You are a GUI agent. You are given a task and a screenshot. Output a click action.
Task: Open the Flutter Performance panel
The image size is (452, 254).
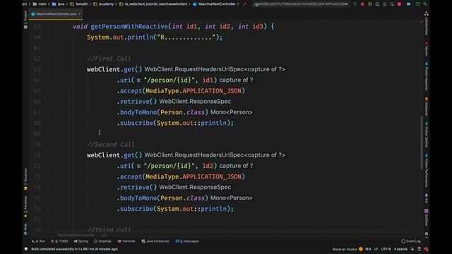coord(427,171)
